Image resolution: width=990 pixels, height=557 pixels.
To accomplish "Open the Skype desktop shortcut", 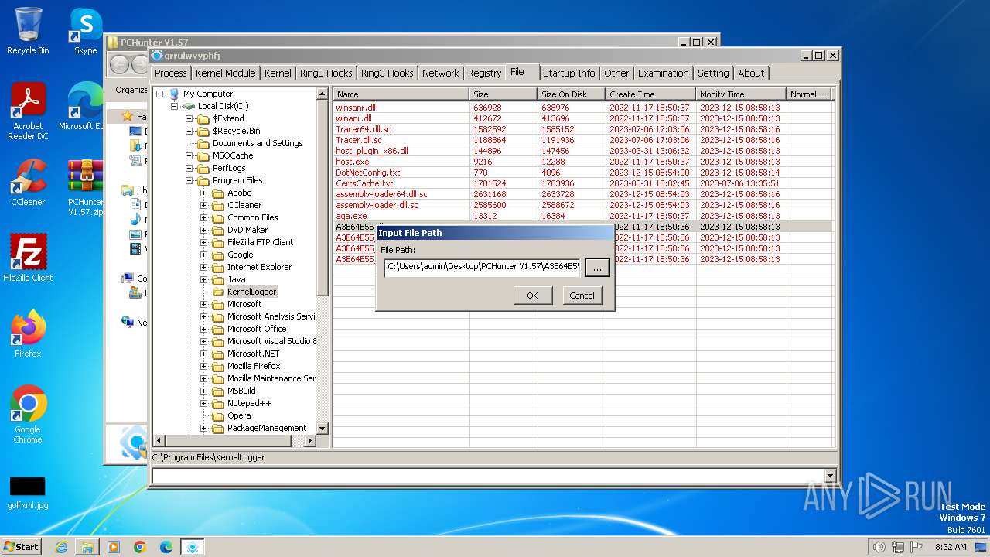I will [85, 31].
